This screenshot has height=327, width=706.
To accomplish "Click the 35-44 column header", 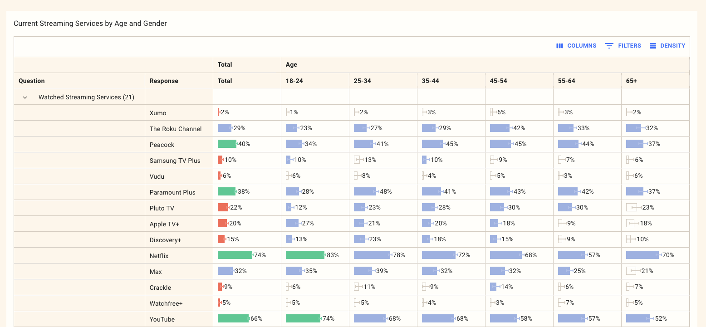I will point(430,81).
